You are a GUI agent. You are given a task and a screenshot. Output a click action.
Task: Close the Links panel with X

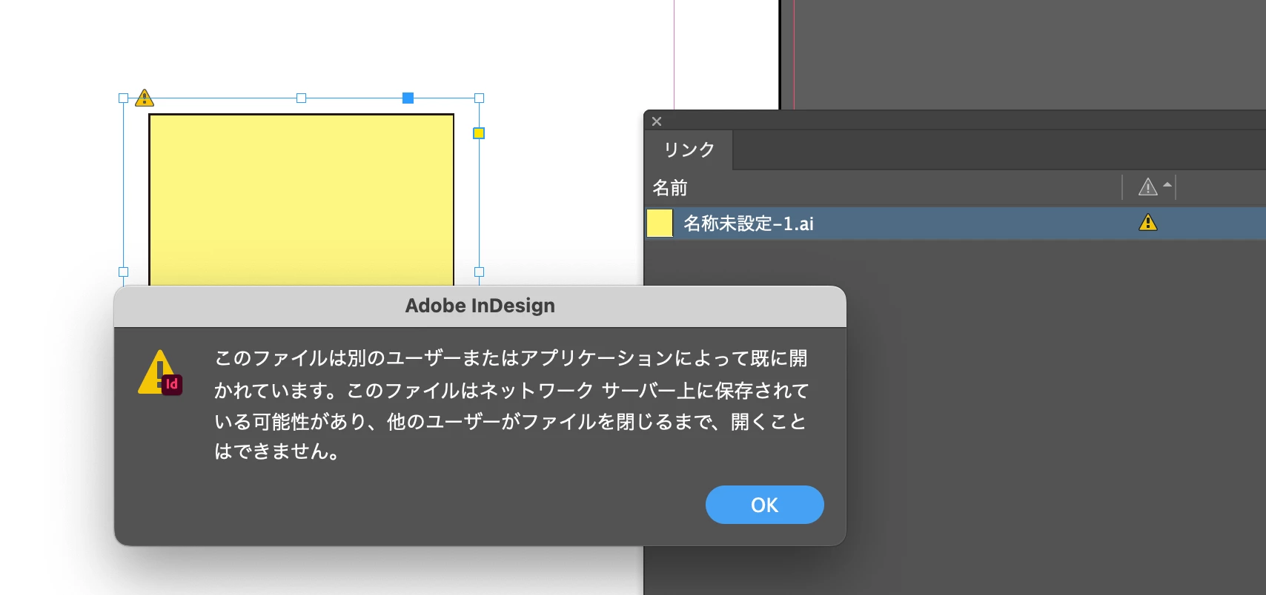click(x=657, y=121)
